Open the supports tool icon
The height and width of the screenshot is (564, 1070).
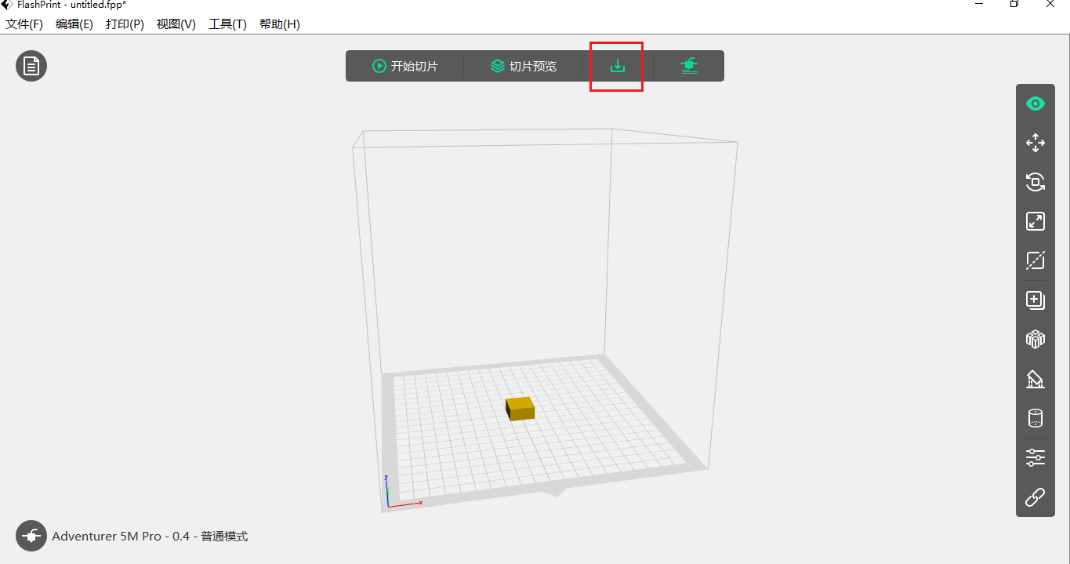tap(1036, 379)
